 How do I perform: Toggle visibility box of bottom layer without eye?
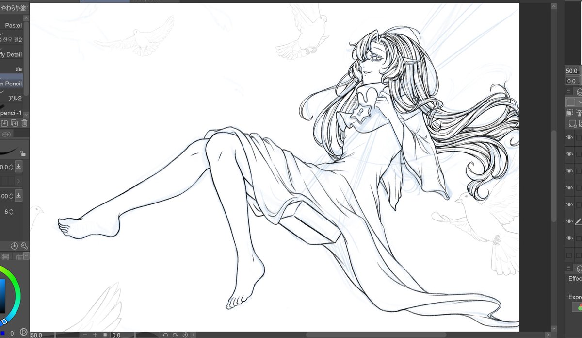point(569,255)
